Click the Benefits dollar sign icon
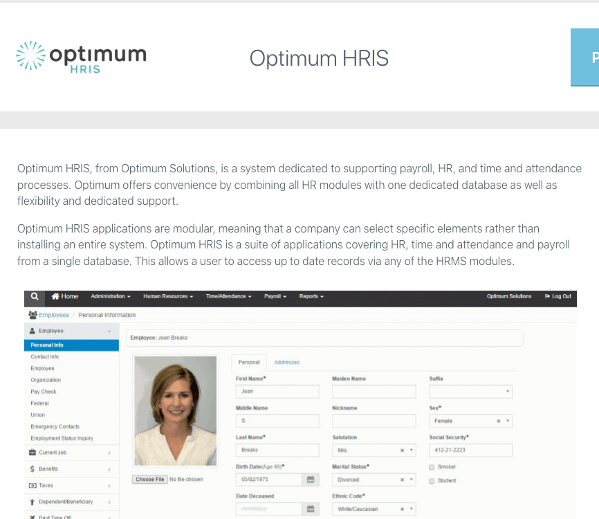599x519 pixels. tap(32, 469)
